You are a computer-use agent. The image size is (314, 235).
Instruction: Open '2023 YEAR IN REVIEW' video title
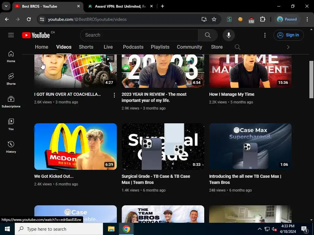(154, 97)
